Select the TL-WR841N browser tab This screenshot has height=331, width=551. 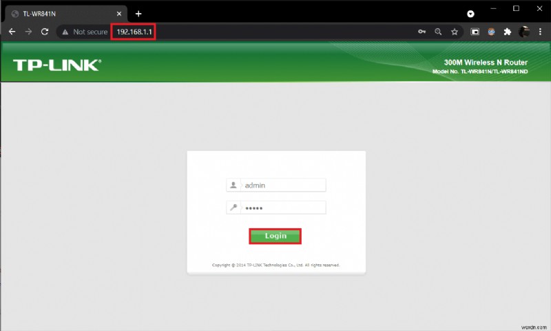(65, 14)
